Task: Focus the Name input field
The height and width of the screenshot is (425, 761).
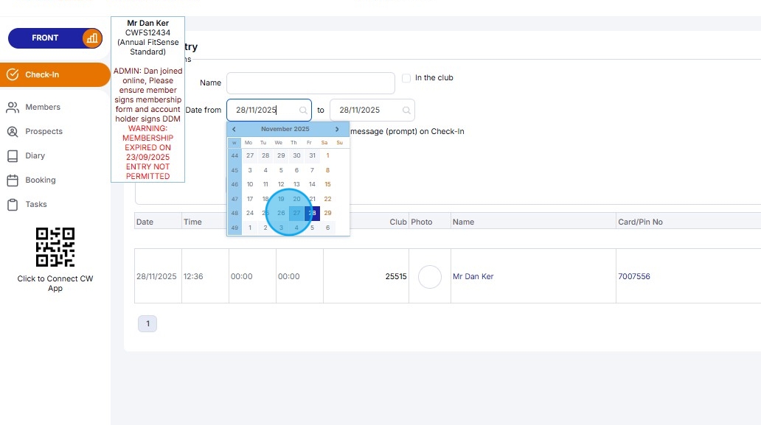Action: pos(310,83)
